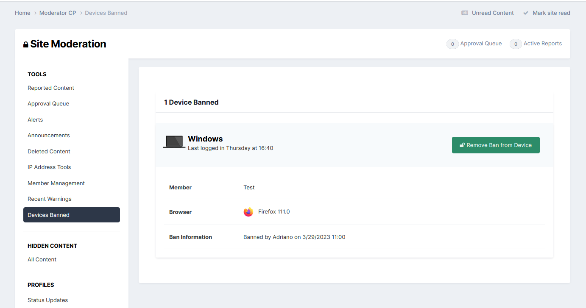Click the Unread Content icon
This screenshot has height=308, width=586.
point(464,13)
